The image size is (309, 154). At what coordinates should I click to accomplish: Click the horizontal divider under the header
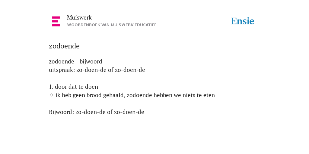(x=154, y=34)
